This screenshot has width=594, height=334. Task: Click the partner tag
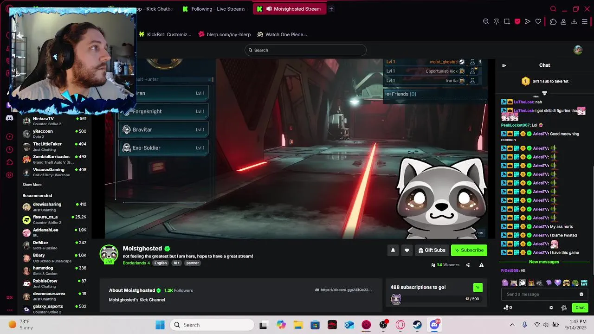[x=193, y=263]
